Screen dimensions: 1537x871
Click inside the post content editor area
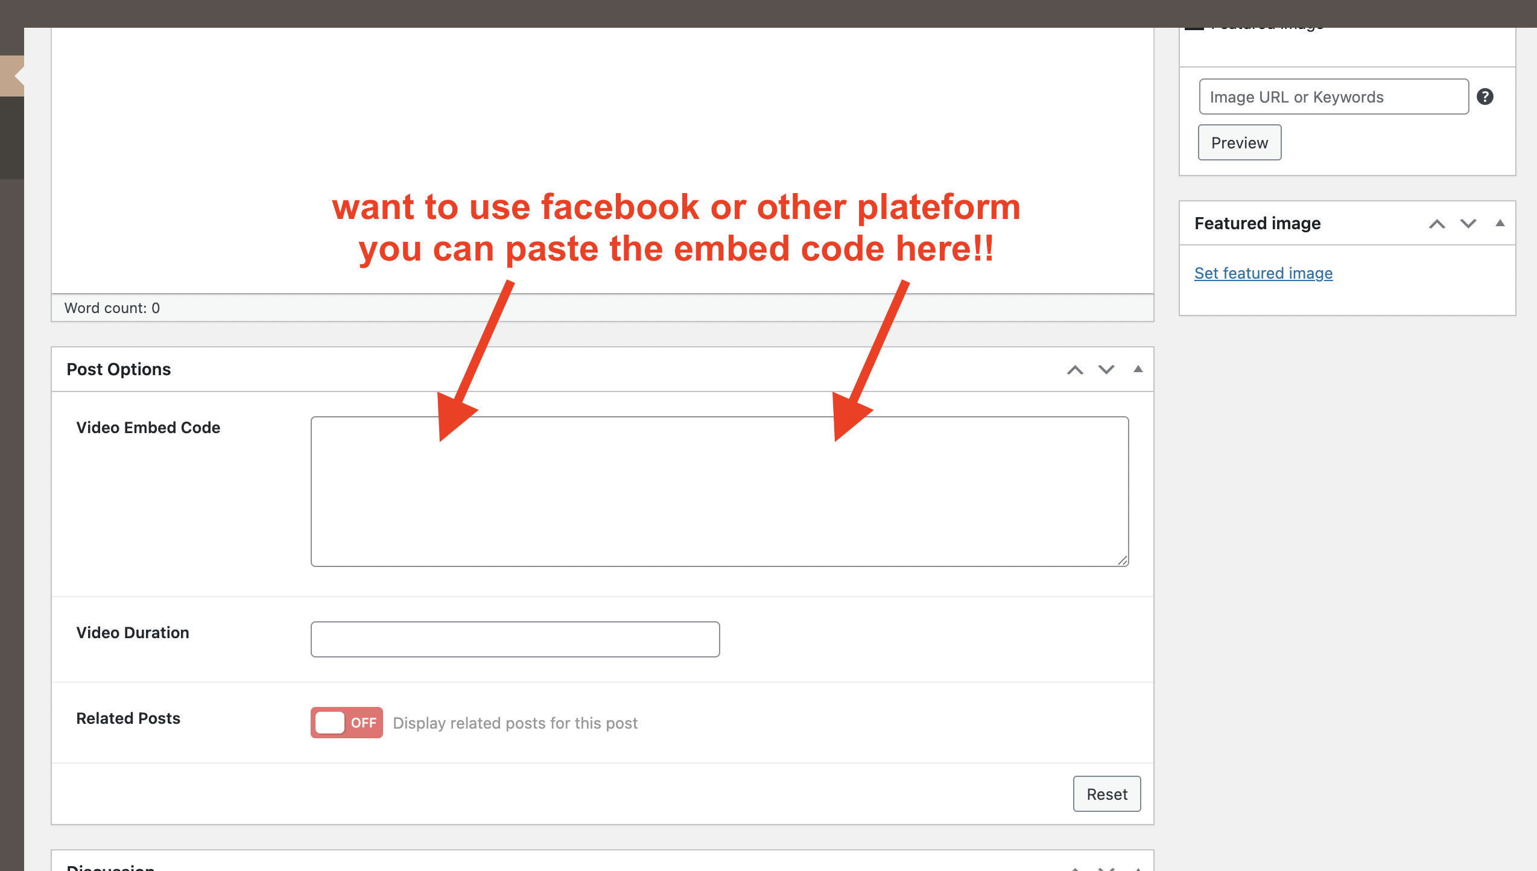click(x=602, y=121)
